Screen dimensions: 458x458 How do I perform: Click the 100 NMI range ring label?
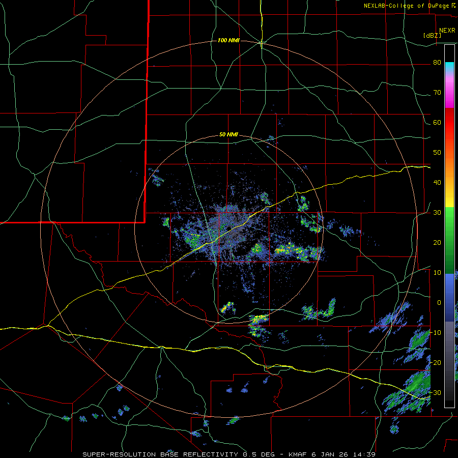pyautogui.click(x=228, y=40)
